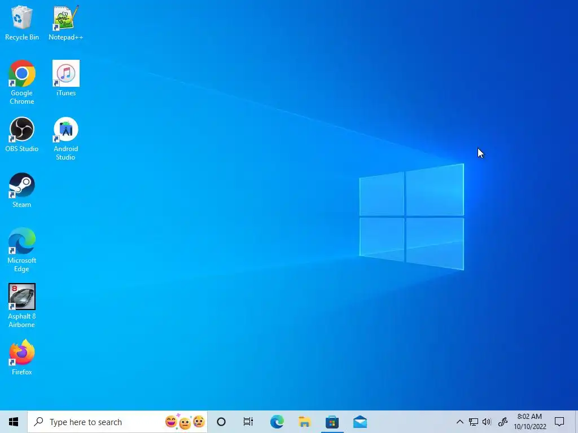
Task: Open the 8:02 AM clock calendar
Action: (529, 422)
